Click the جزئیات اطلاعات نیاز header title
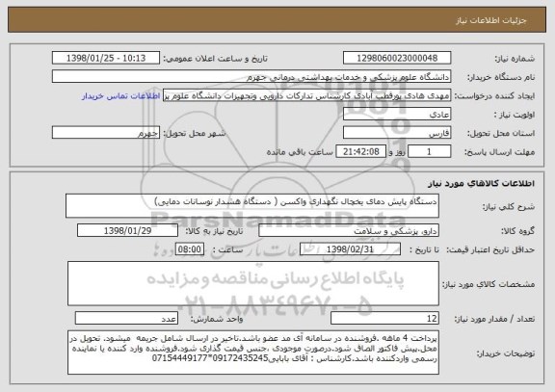The width and height of the screenshot is (555, 392). 491,20
